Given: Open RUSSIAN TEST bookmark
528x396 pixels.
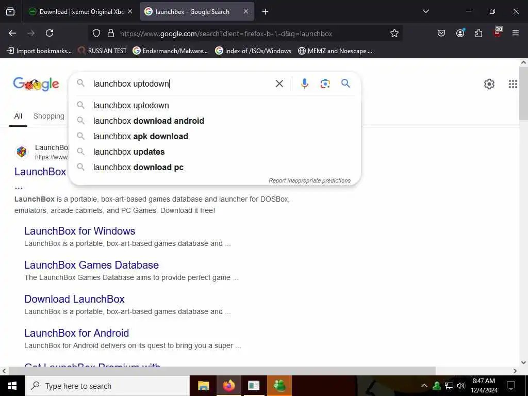Looking at the screenshot, I should tap(103, 51).
